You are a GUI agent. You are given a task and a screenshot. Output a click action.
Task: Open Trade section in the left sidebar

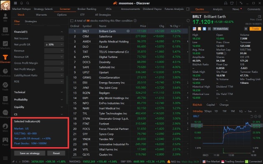coord(5,86)
